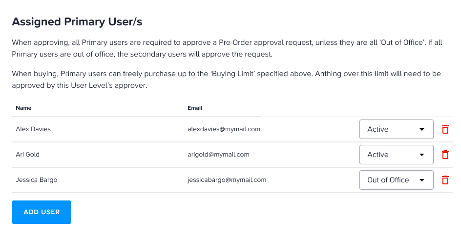Select the Ari Gold name cell
The image size is (461, 239).
click(28, 155)
